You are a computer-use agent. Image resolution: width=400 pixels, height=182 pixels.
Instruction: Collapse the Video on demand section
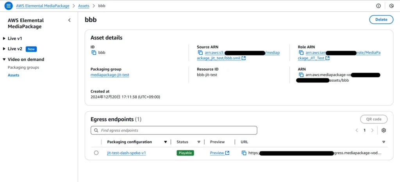tap(4, 59)
